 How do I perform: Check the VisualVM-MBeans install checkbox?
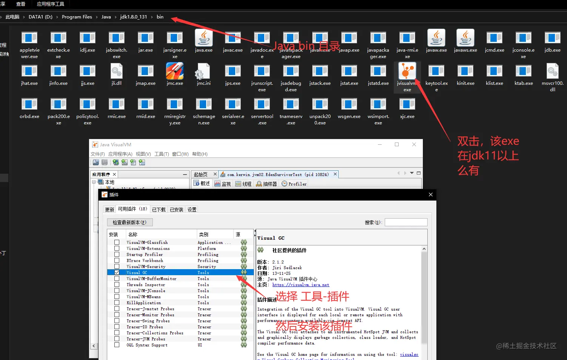click(x=117, y=297)
